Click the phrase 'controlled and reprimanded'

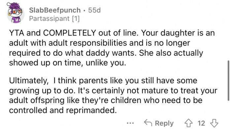(63, 111)
